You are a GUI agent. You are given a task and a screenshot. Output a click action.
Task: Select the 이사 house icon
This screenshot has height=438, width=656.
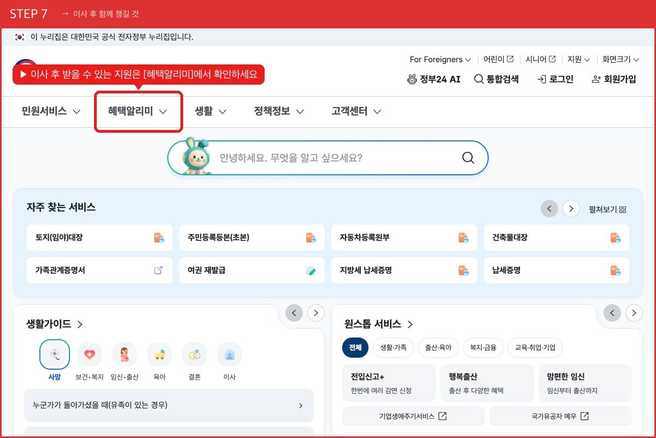230,354
